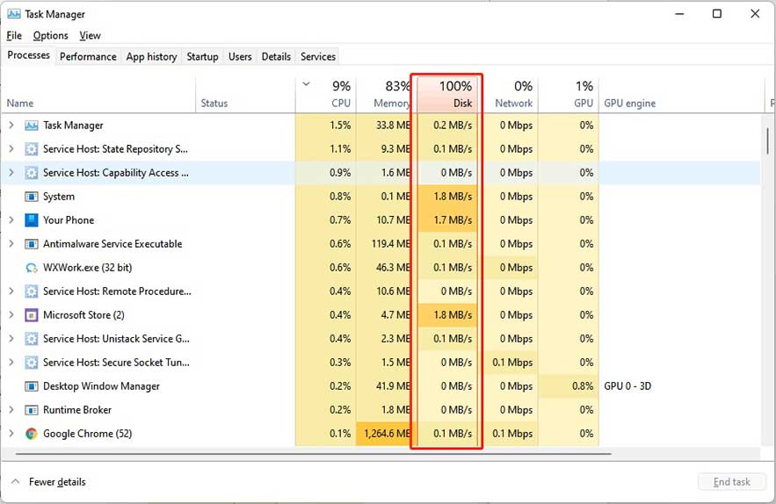Click the 1.5% CPU value cell

click(326, 126)
